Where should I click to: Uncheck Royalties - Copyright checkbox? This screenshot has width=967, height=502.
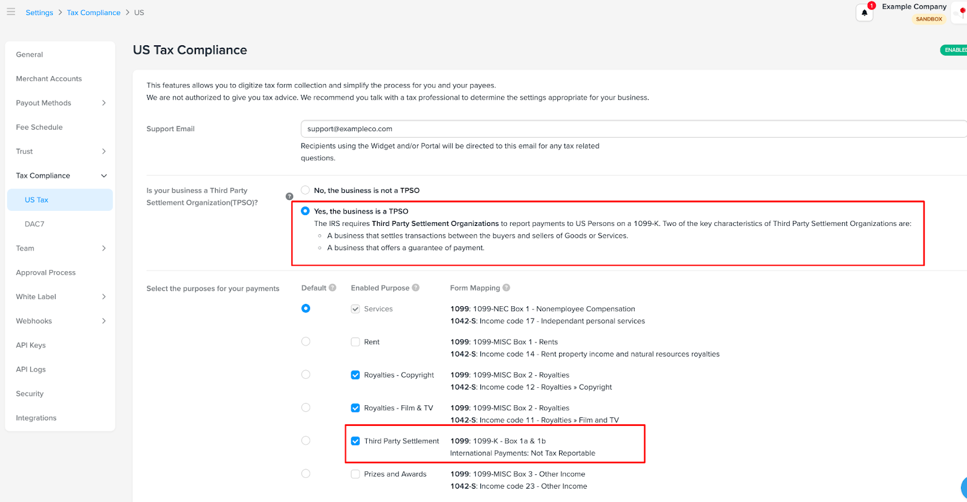click(355, 375)
